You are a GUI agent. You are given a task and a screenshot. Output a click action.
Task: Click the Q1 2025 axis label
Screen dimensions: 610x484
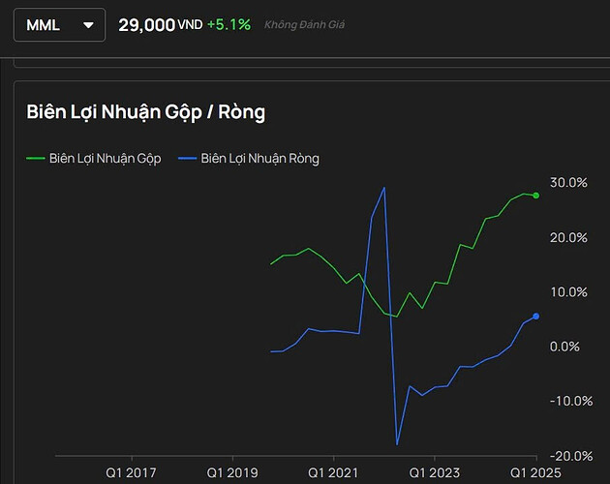[x=535, y=473]
